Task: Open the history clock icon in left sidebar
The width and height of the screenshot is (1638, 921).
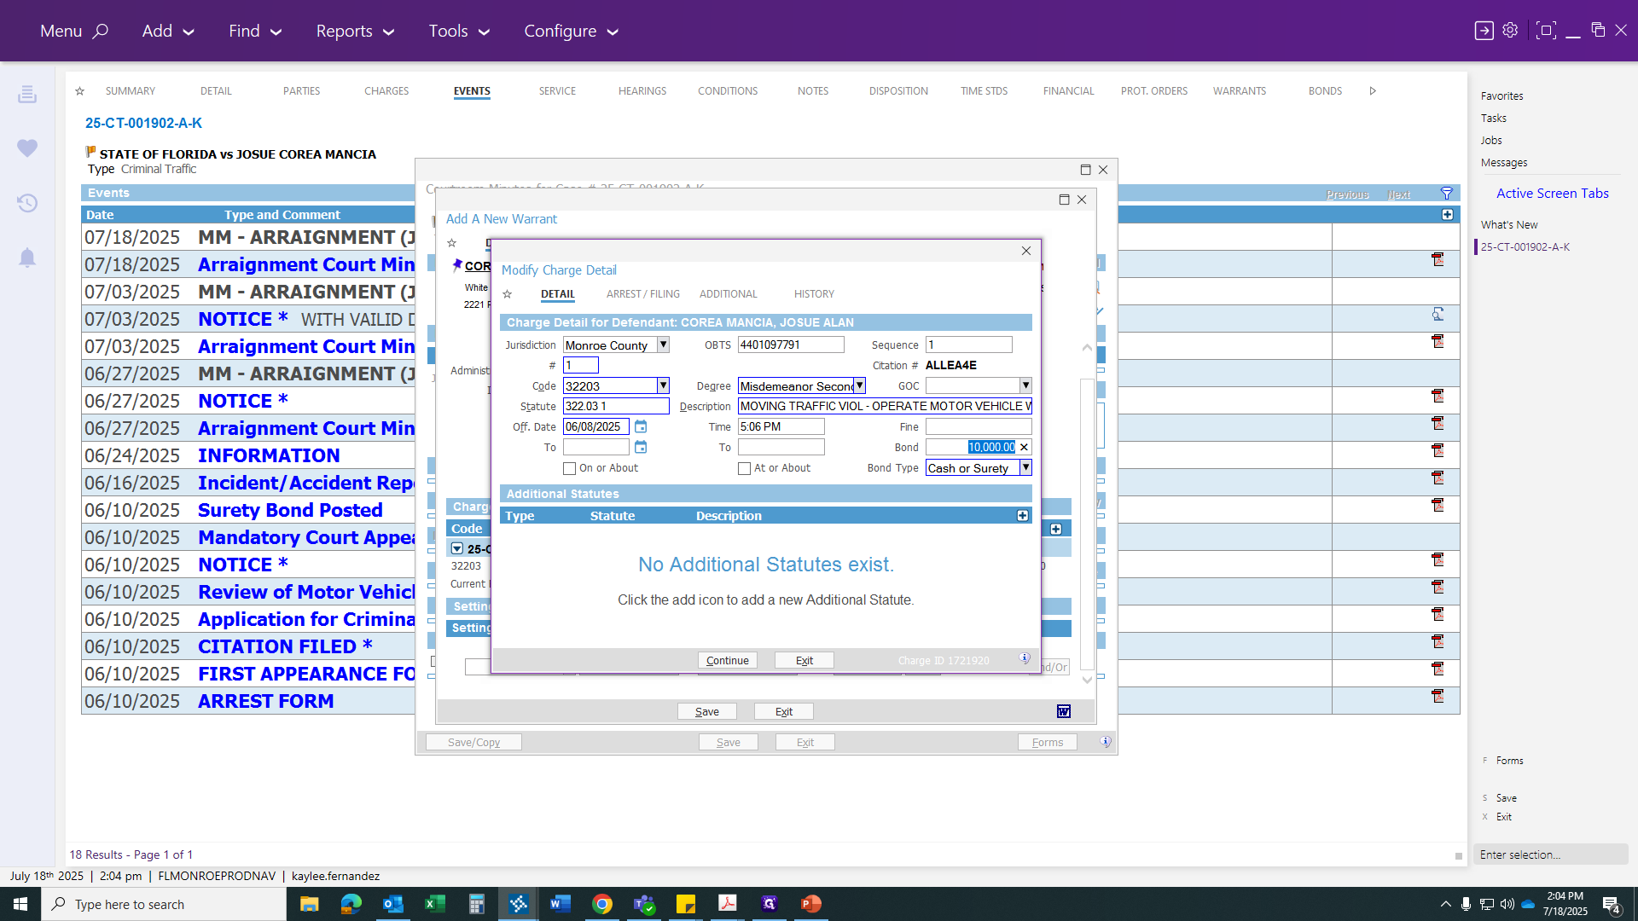Action: click(27, 203)
